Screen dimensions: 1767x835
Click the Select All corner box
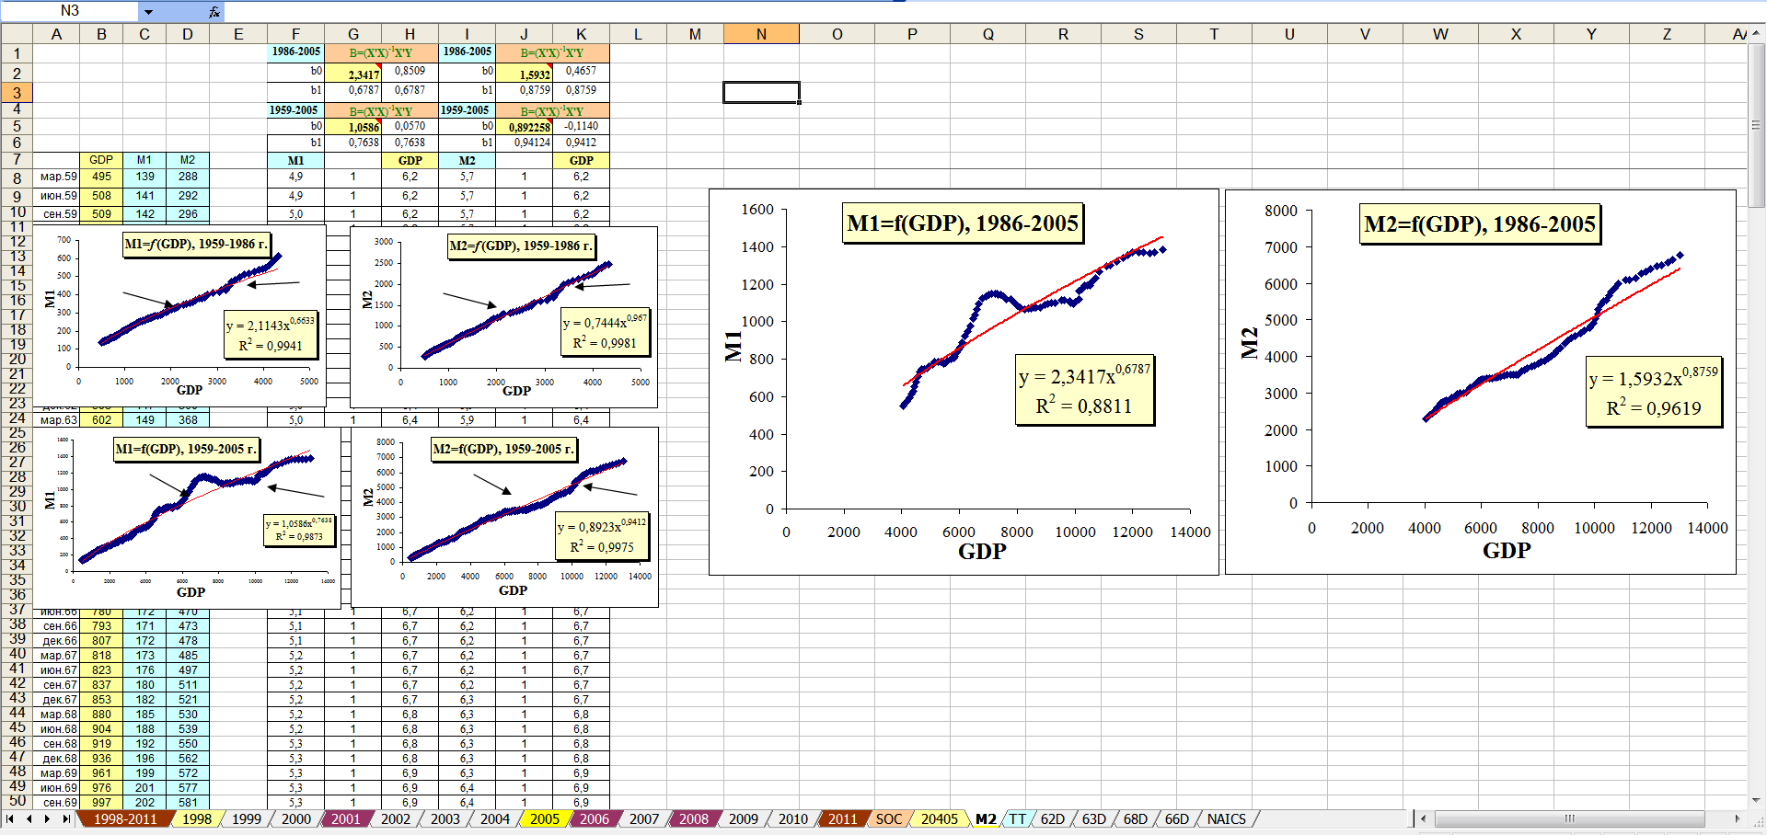coord(17,34)
